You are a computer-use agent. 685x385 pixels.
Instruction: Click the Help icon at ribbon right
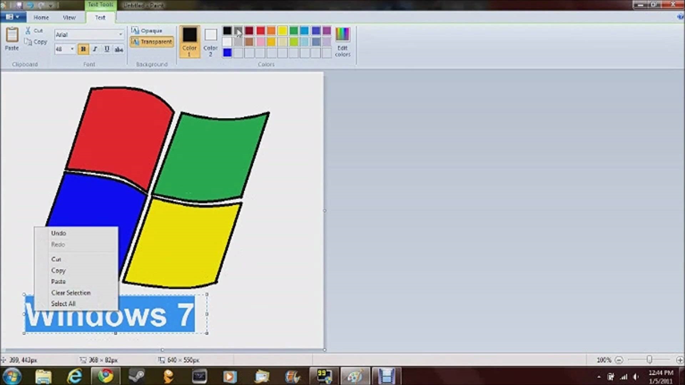pyautogui.click(x=680, y=17)
